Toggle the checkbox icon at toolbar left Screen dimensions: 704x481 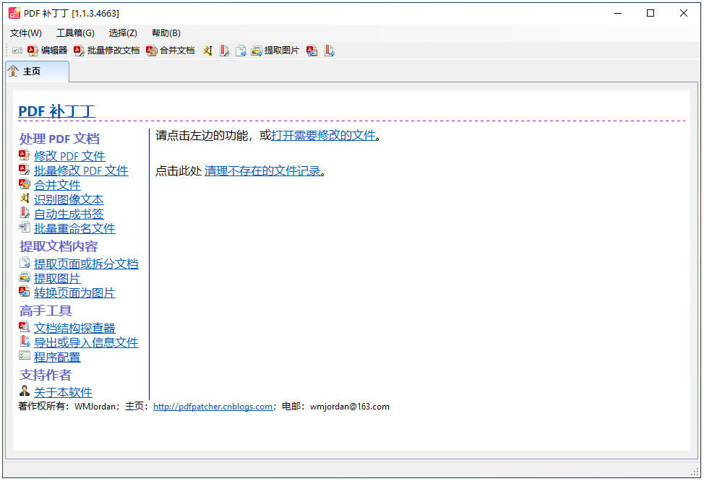point(16,51)
